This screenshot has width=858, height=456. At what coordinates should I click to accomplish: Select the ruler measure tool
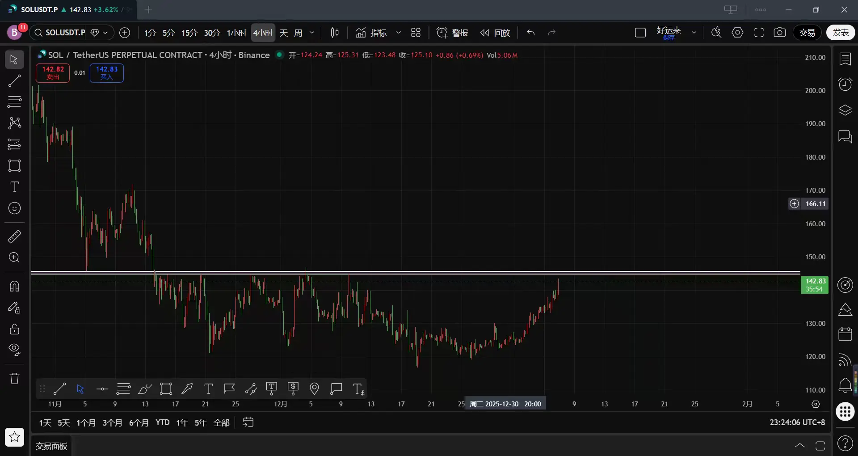click(x=14, y=236)
